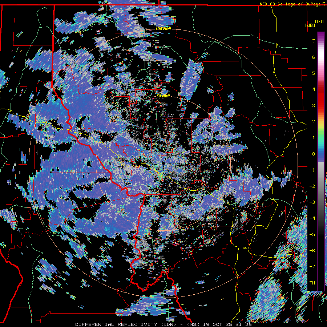The width and height of the screenshot is (327, 327).
Task: Click the 50 NMI range ring label
Action: pyautogui.click(x=163, y=96)
